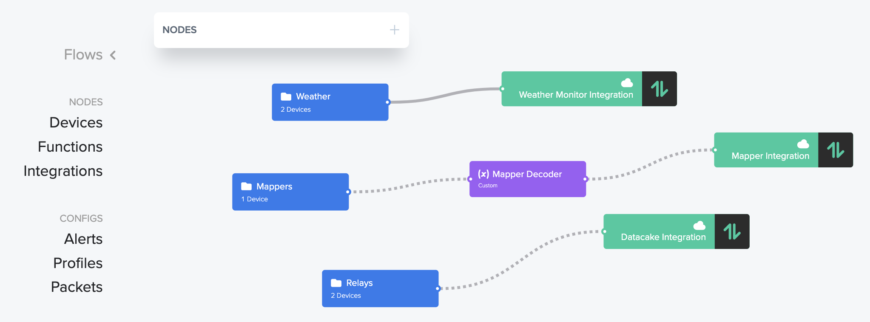Viewport: 870px width, 322px height.
Task: Click Mapper Integration up-down arrows icon
Action: 836,150
